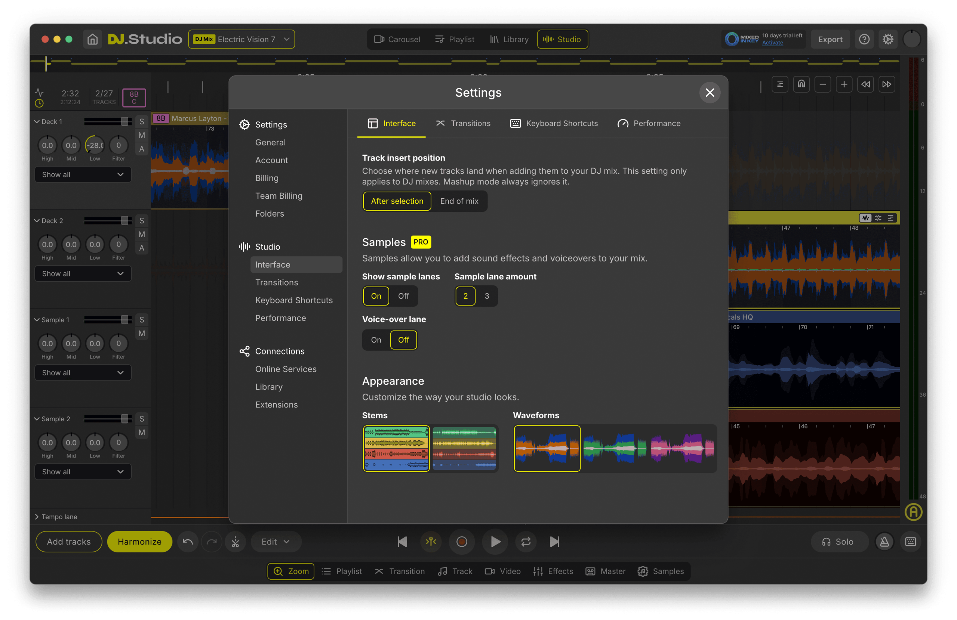
Task: Open the metronome icon next to Solo
Action: pyautogui.click(x=884, y=542)
